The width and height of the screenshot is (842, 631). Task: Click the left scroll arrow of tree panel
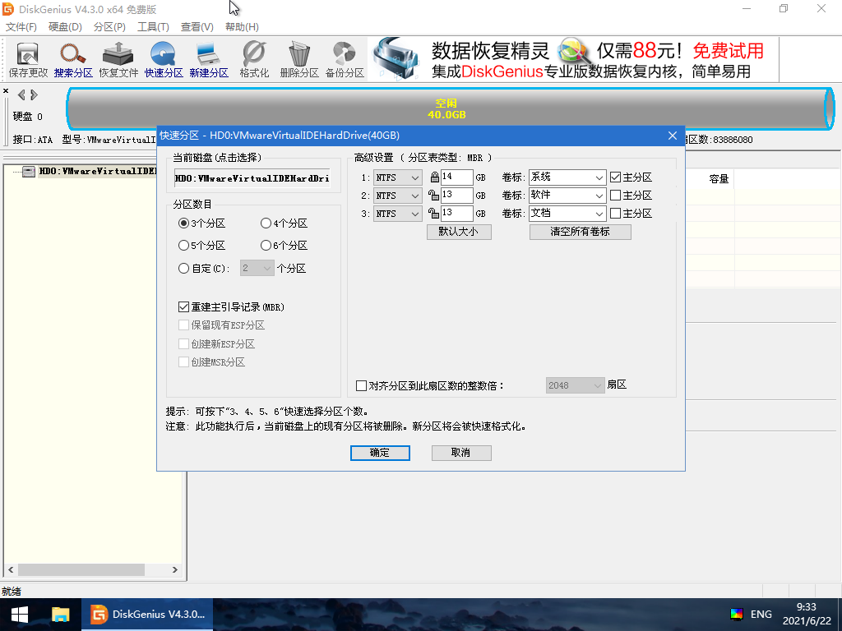11,569
